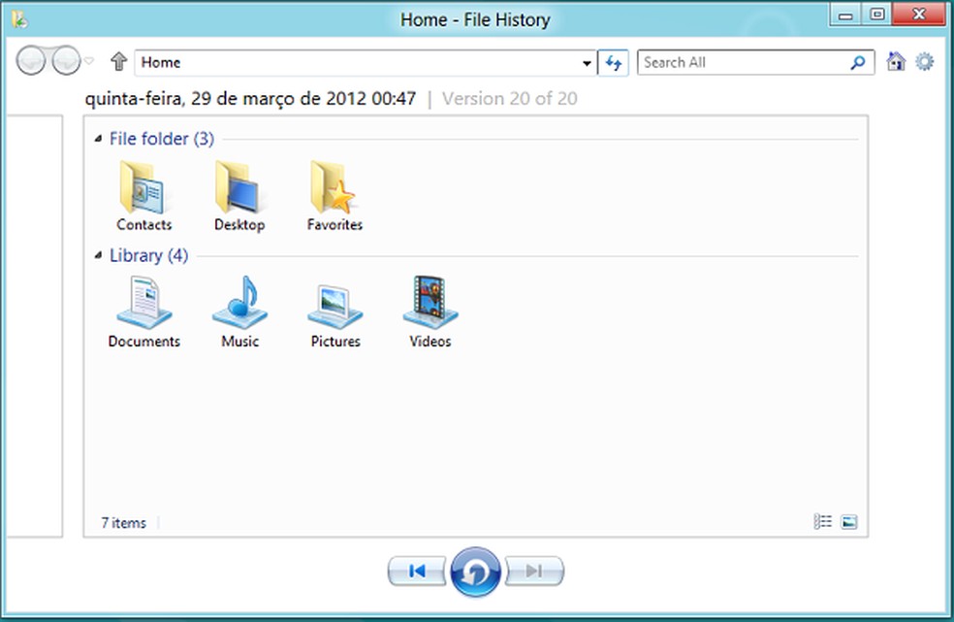This screenshot has height=622, width=954.
Task: Open the settings gear menu
Action: 925,61
